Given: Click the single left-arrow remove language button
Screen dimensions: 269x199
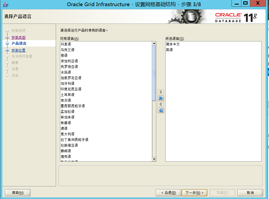Looking at the screenshot, I should 160,104.
